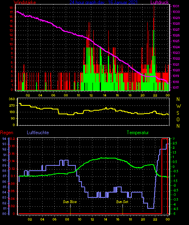Click pressure axis value "1024"
Screen dimensions: 189x225
[176, 47]
